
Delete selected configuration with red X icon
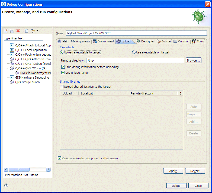click(18, 31)
